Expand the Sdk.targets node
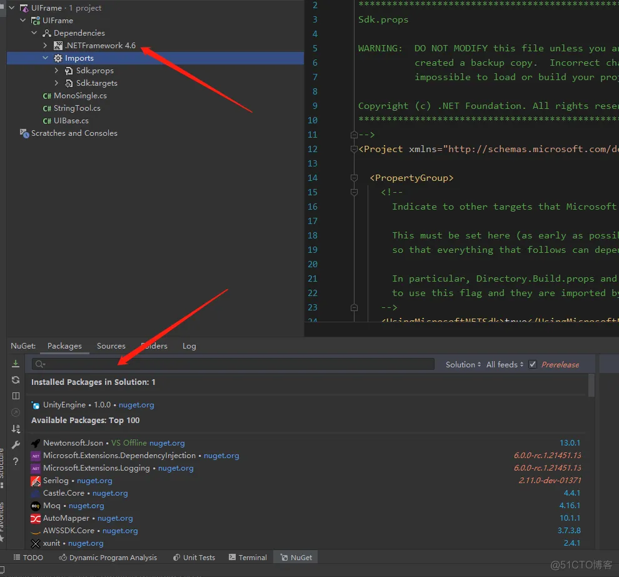Viewport: 619px width, 577px height. click(56, 83)
